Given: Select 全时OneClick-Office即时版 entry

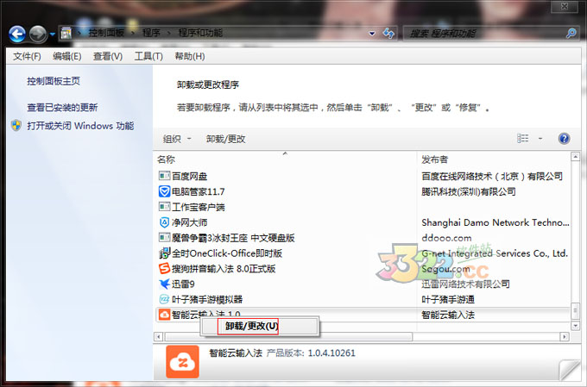Looking at the screenshot, I should click(x=227, y=253).
